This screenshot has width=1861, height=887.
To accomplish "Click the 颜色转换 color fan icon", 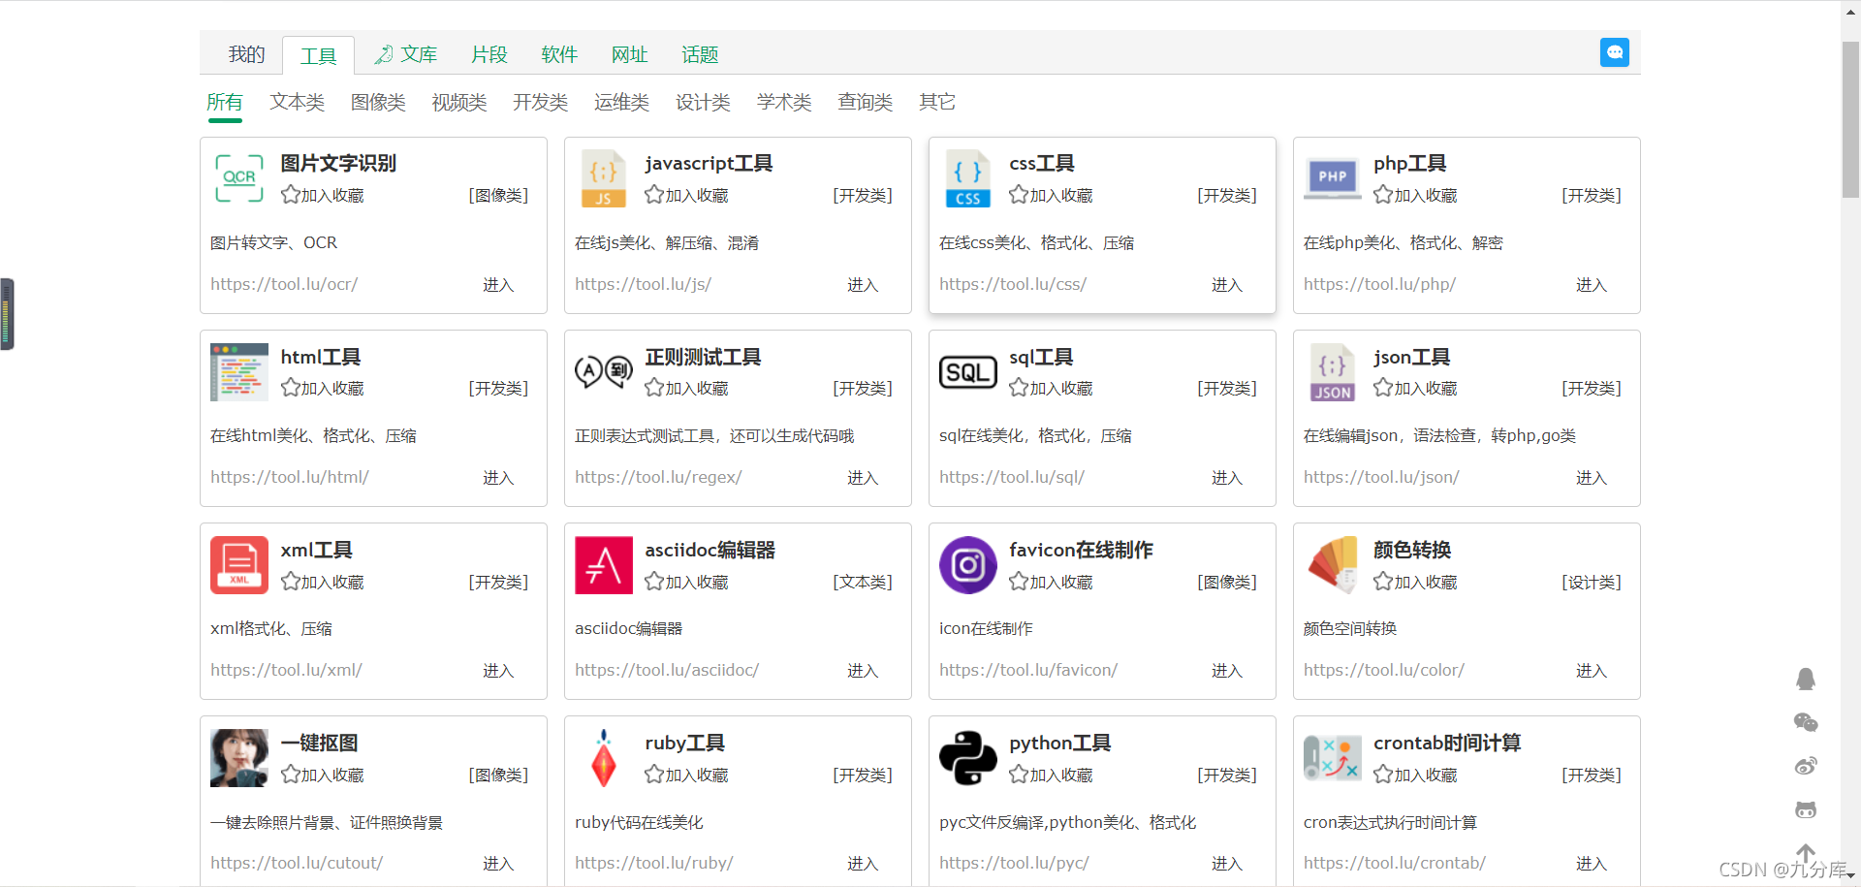I will pyautogui.click(x=1332, y=564).
